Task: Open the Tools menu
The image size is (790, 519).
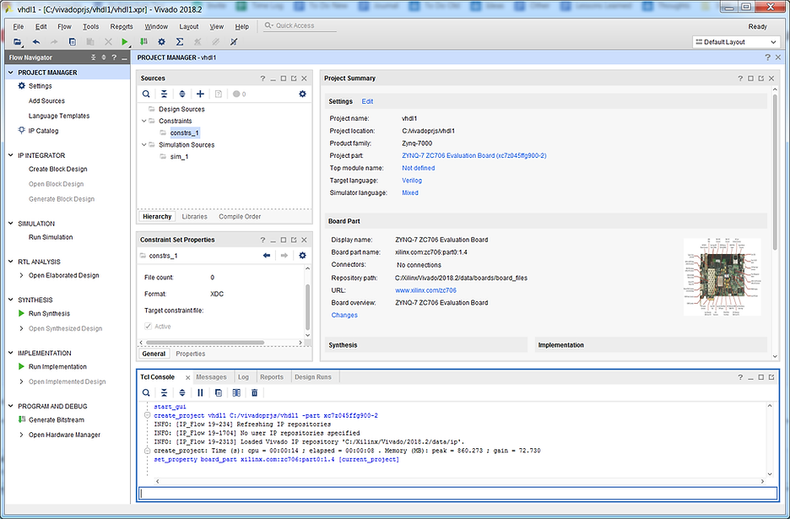Action: tap(90, 26)
